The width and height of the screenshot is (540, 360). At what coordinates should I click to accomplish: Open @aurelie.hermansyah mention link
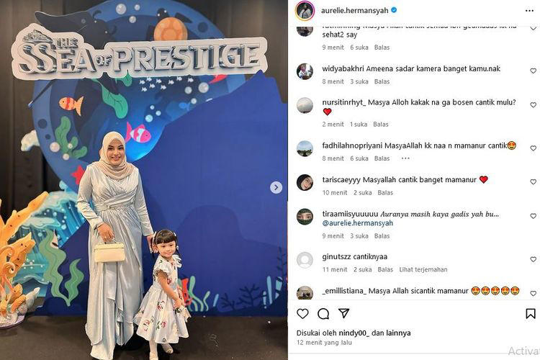357,223
